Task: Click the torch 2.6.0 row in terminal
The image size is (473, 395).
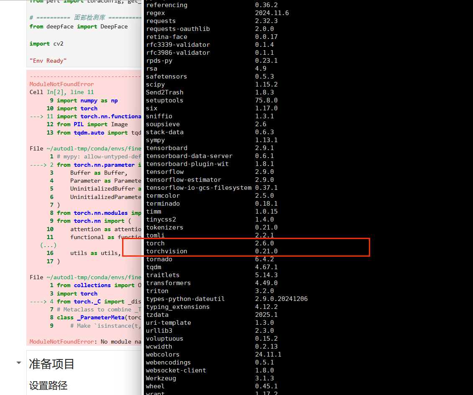Action: click(x=210, y=243)
